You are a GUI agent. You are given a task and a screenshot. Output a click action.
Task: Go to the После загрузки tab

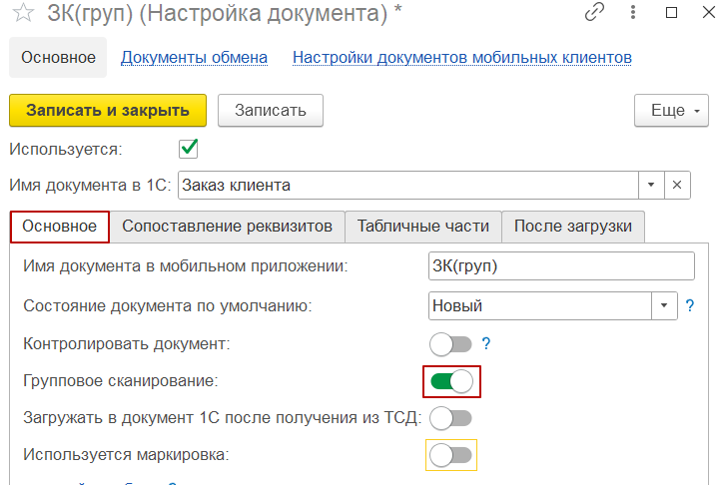tap(573, 227)
